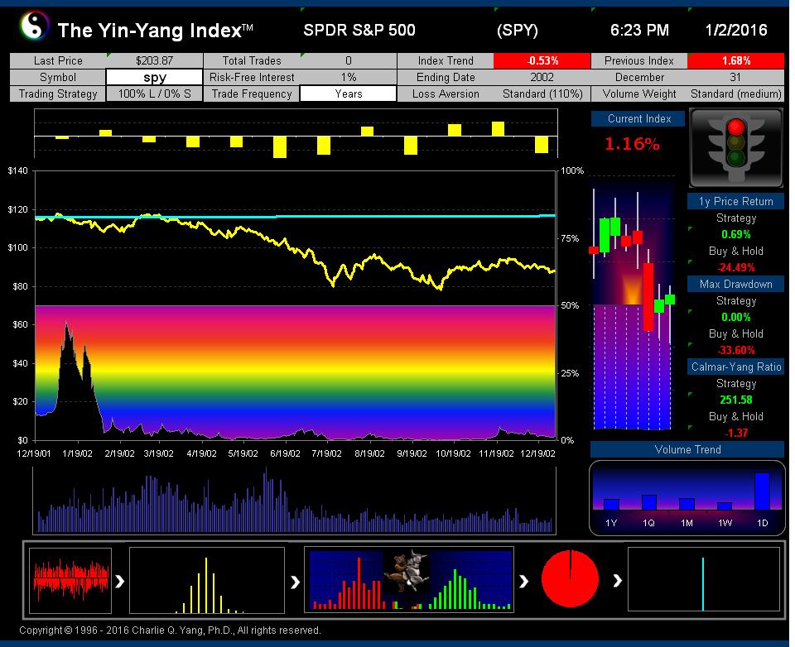Click the Volume Trend header
Viewport: 795px width, 647px height.
pos(687,449)
